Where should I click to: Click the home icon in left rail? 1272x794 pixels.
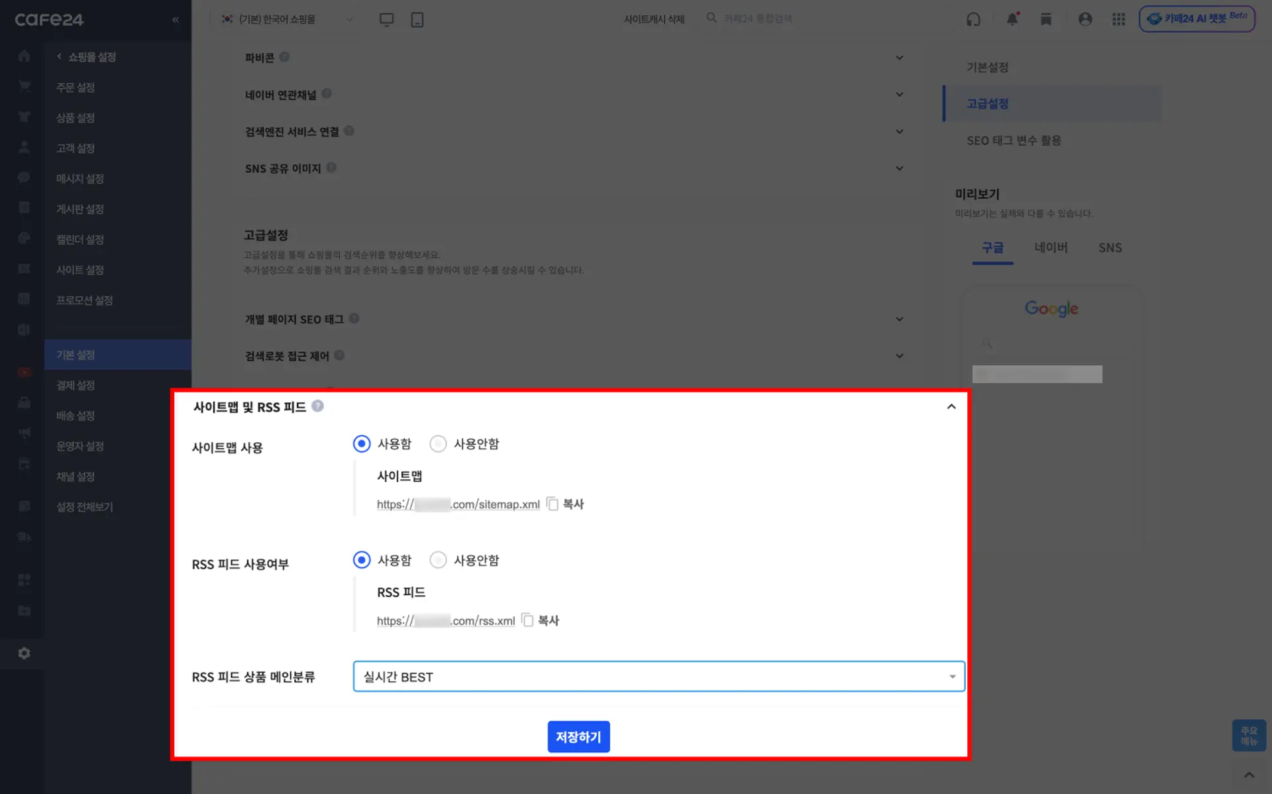25,56
